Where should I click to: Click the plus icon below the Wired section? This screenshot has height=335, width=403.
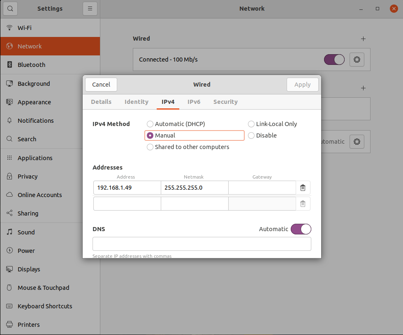click(363, 88)
